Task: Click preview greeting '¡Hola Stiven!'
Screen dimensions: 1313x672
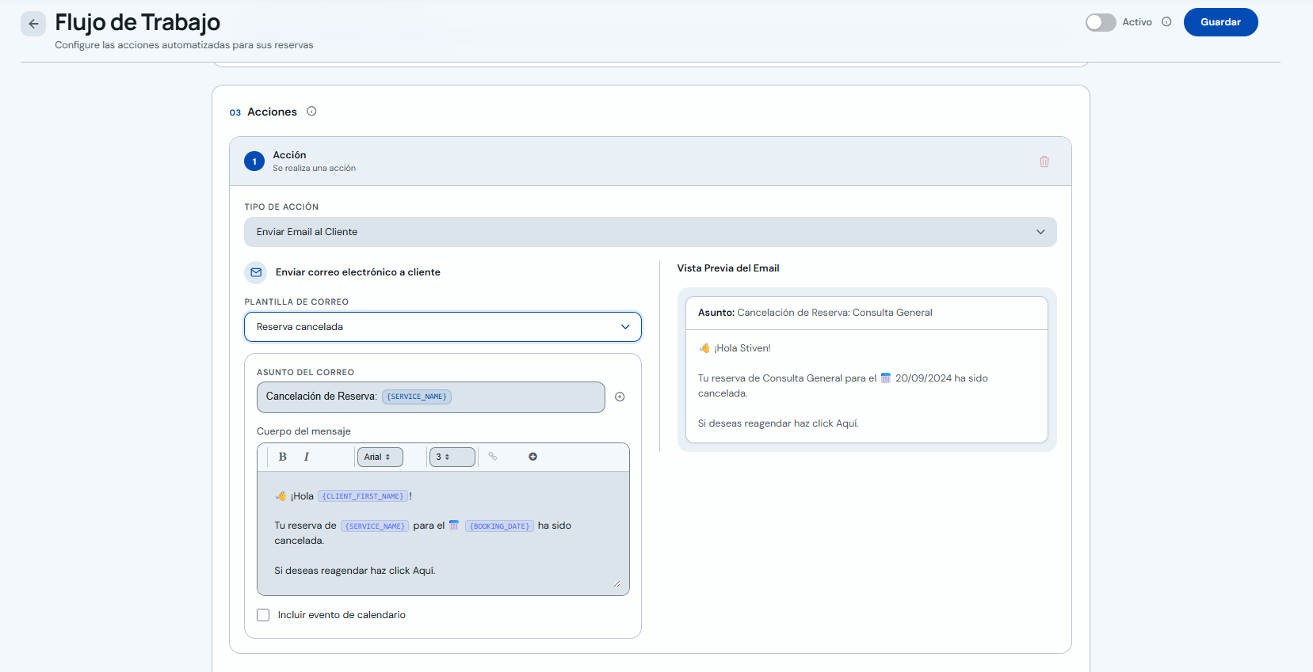Action: coord(742,348)
